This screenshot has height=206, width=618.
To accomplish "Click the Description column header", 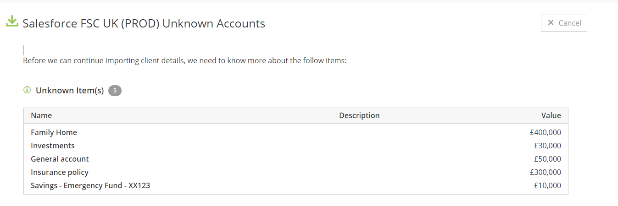I will (x=359, y=115).
